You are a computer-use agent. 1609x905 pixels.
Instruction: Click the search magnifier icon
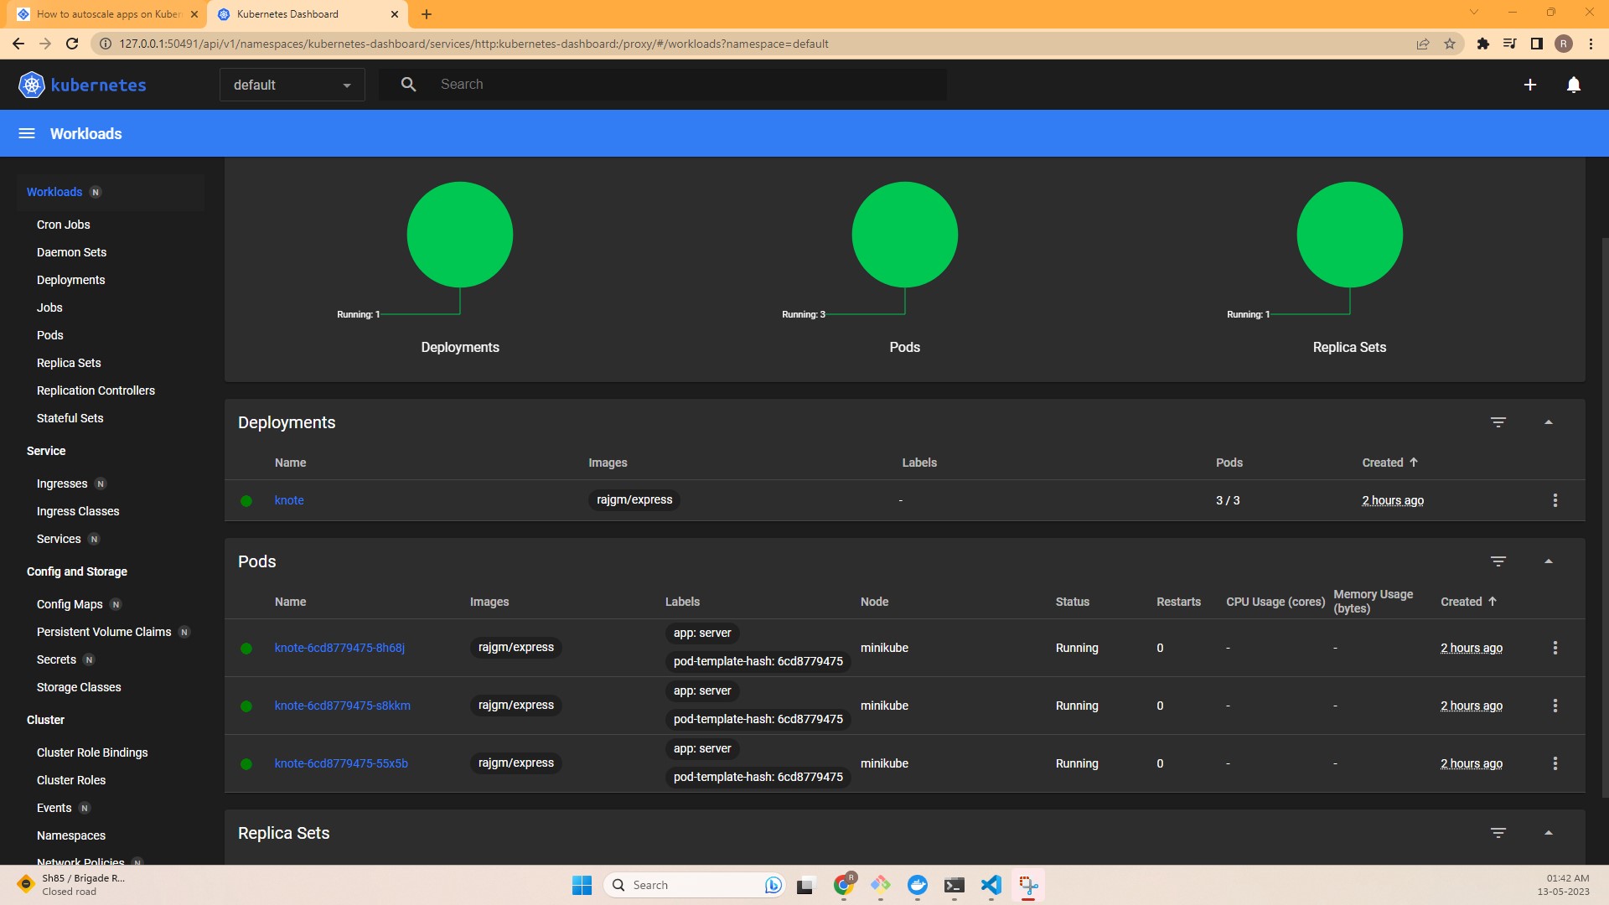[408, 84]
